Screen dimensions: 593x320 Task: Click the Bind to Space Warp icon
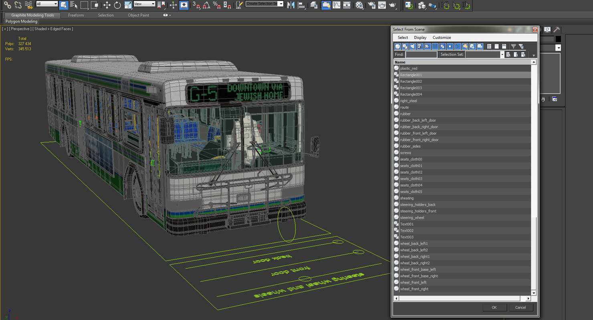tap(28, 5)
